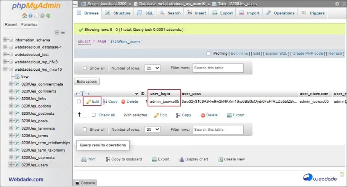
Task: Click the red Delete icon in the row
Action: [x=123, y=101]
